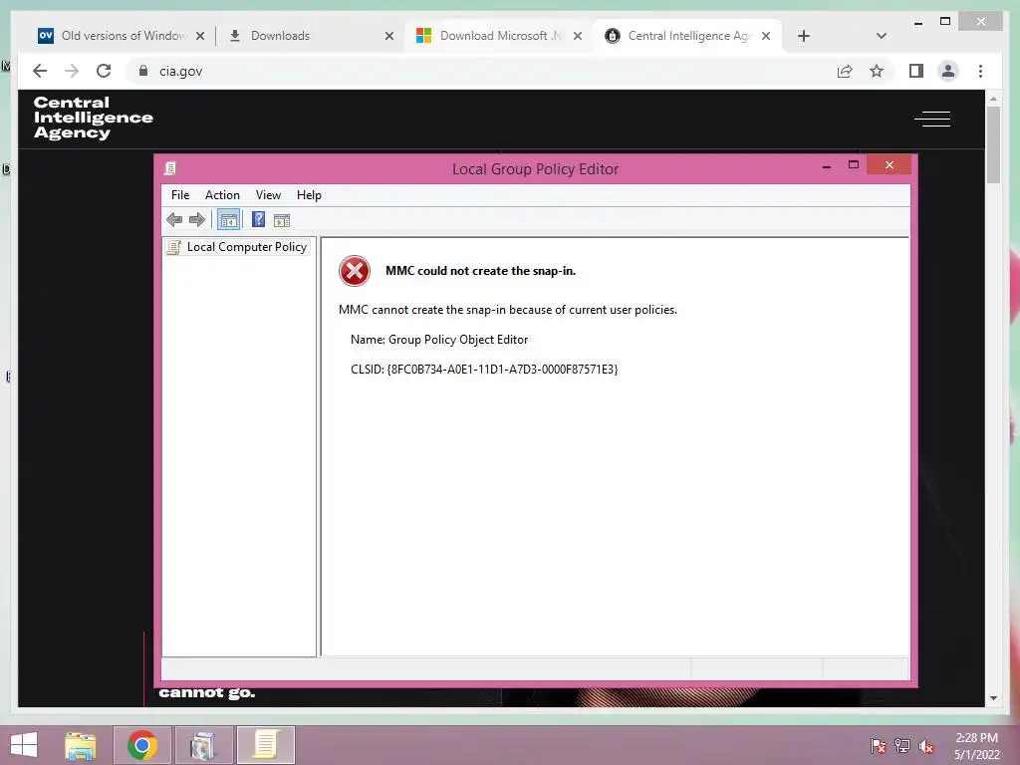Screen dimensions: 1020x765
Task: Open the Action menu
Action: coord(222,195)
